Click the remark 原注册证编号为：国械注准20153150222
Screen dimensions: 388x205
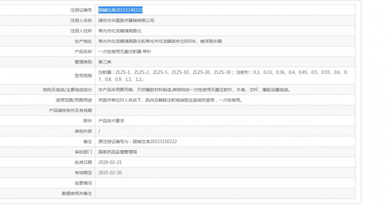click(138, 142)
